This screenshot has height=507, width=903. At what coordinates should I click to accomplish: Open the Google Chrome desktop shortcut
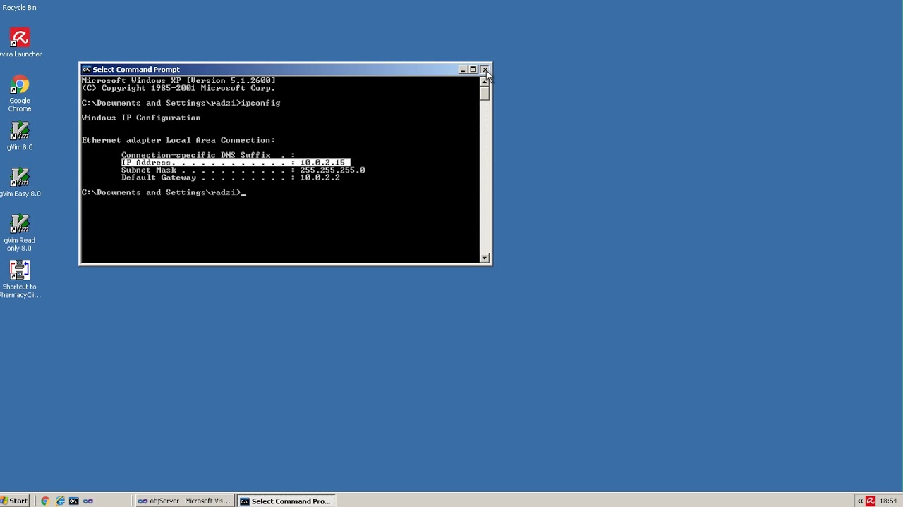(x=20, y=93)
